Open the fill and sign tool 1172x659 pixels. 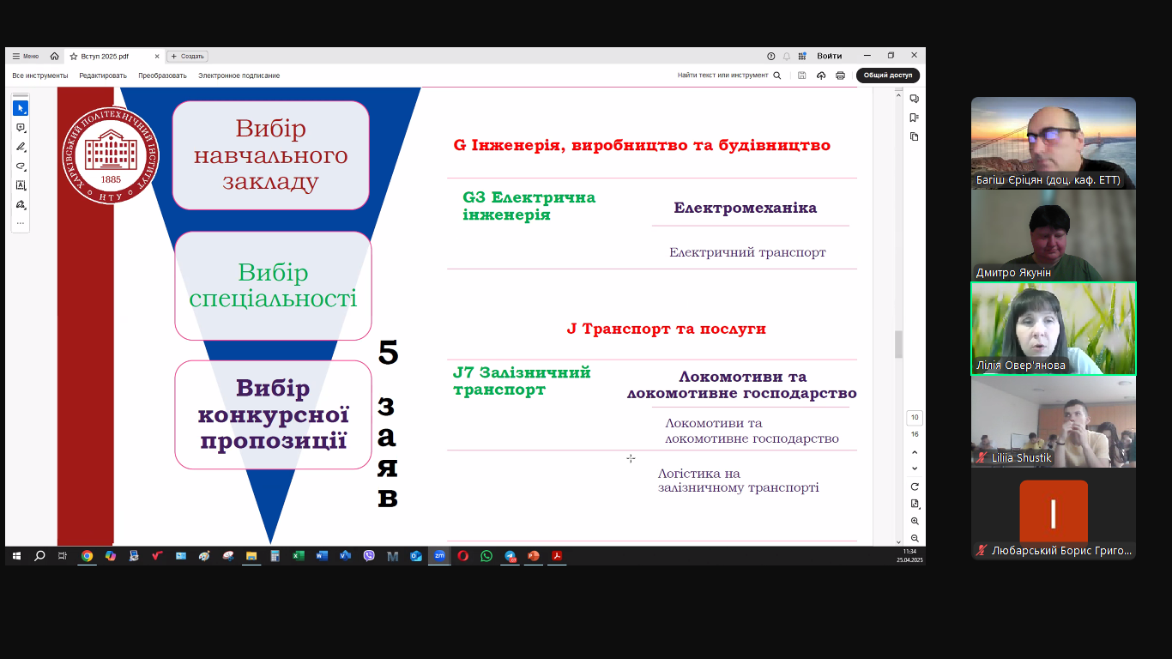pyautogui.click(x=21, y=204)
